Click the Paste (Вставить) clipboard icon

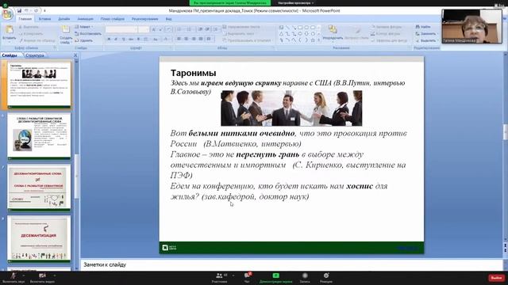(9, 30)
